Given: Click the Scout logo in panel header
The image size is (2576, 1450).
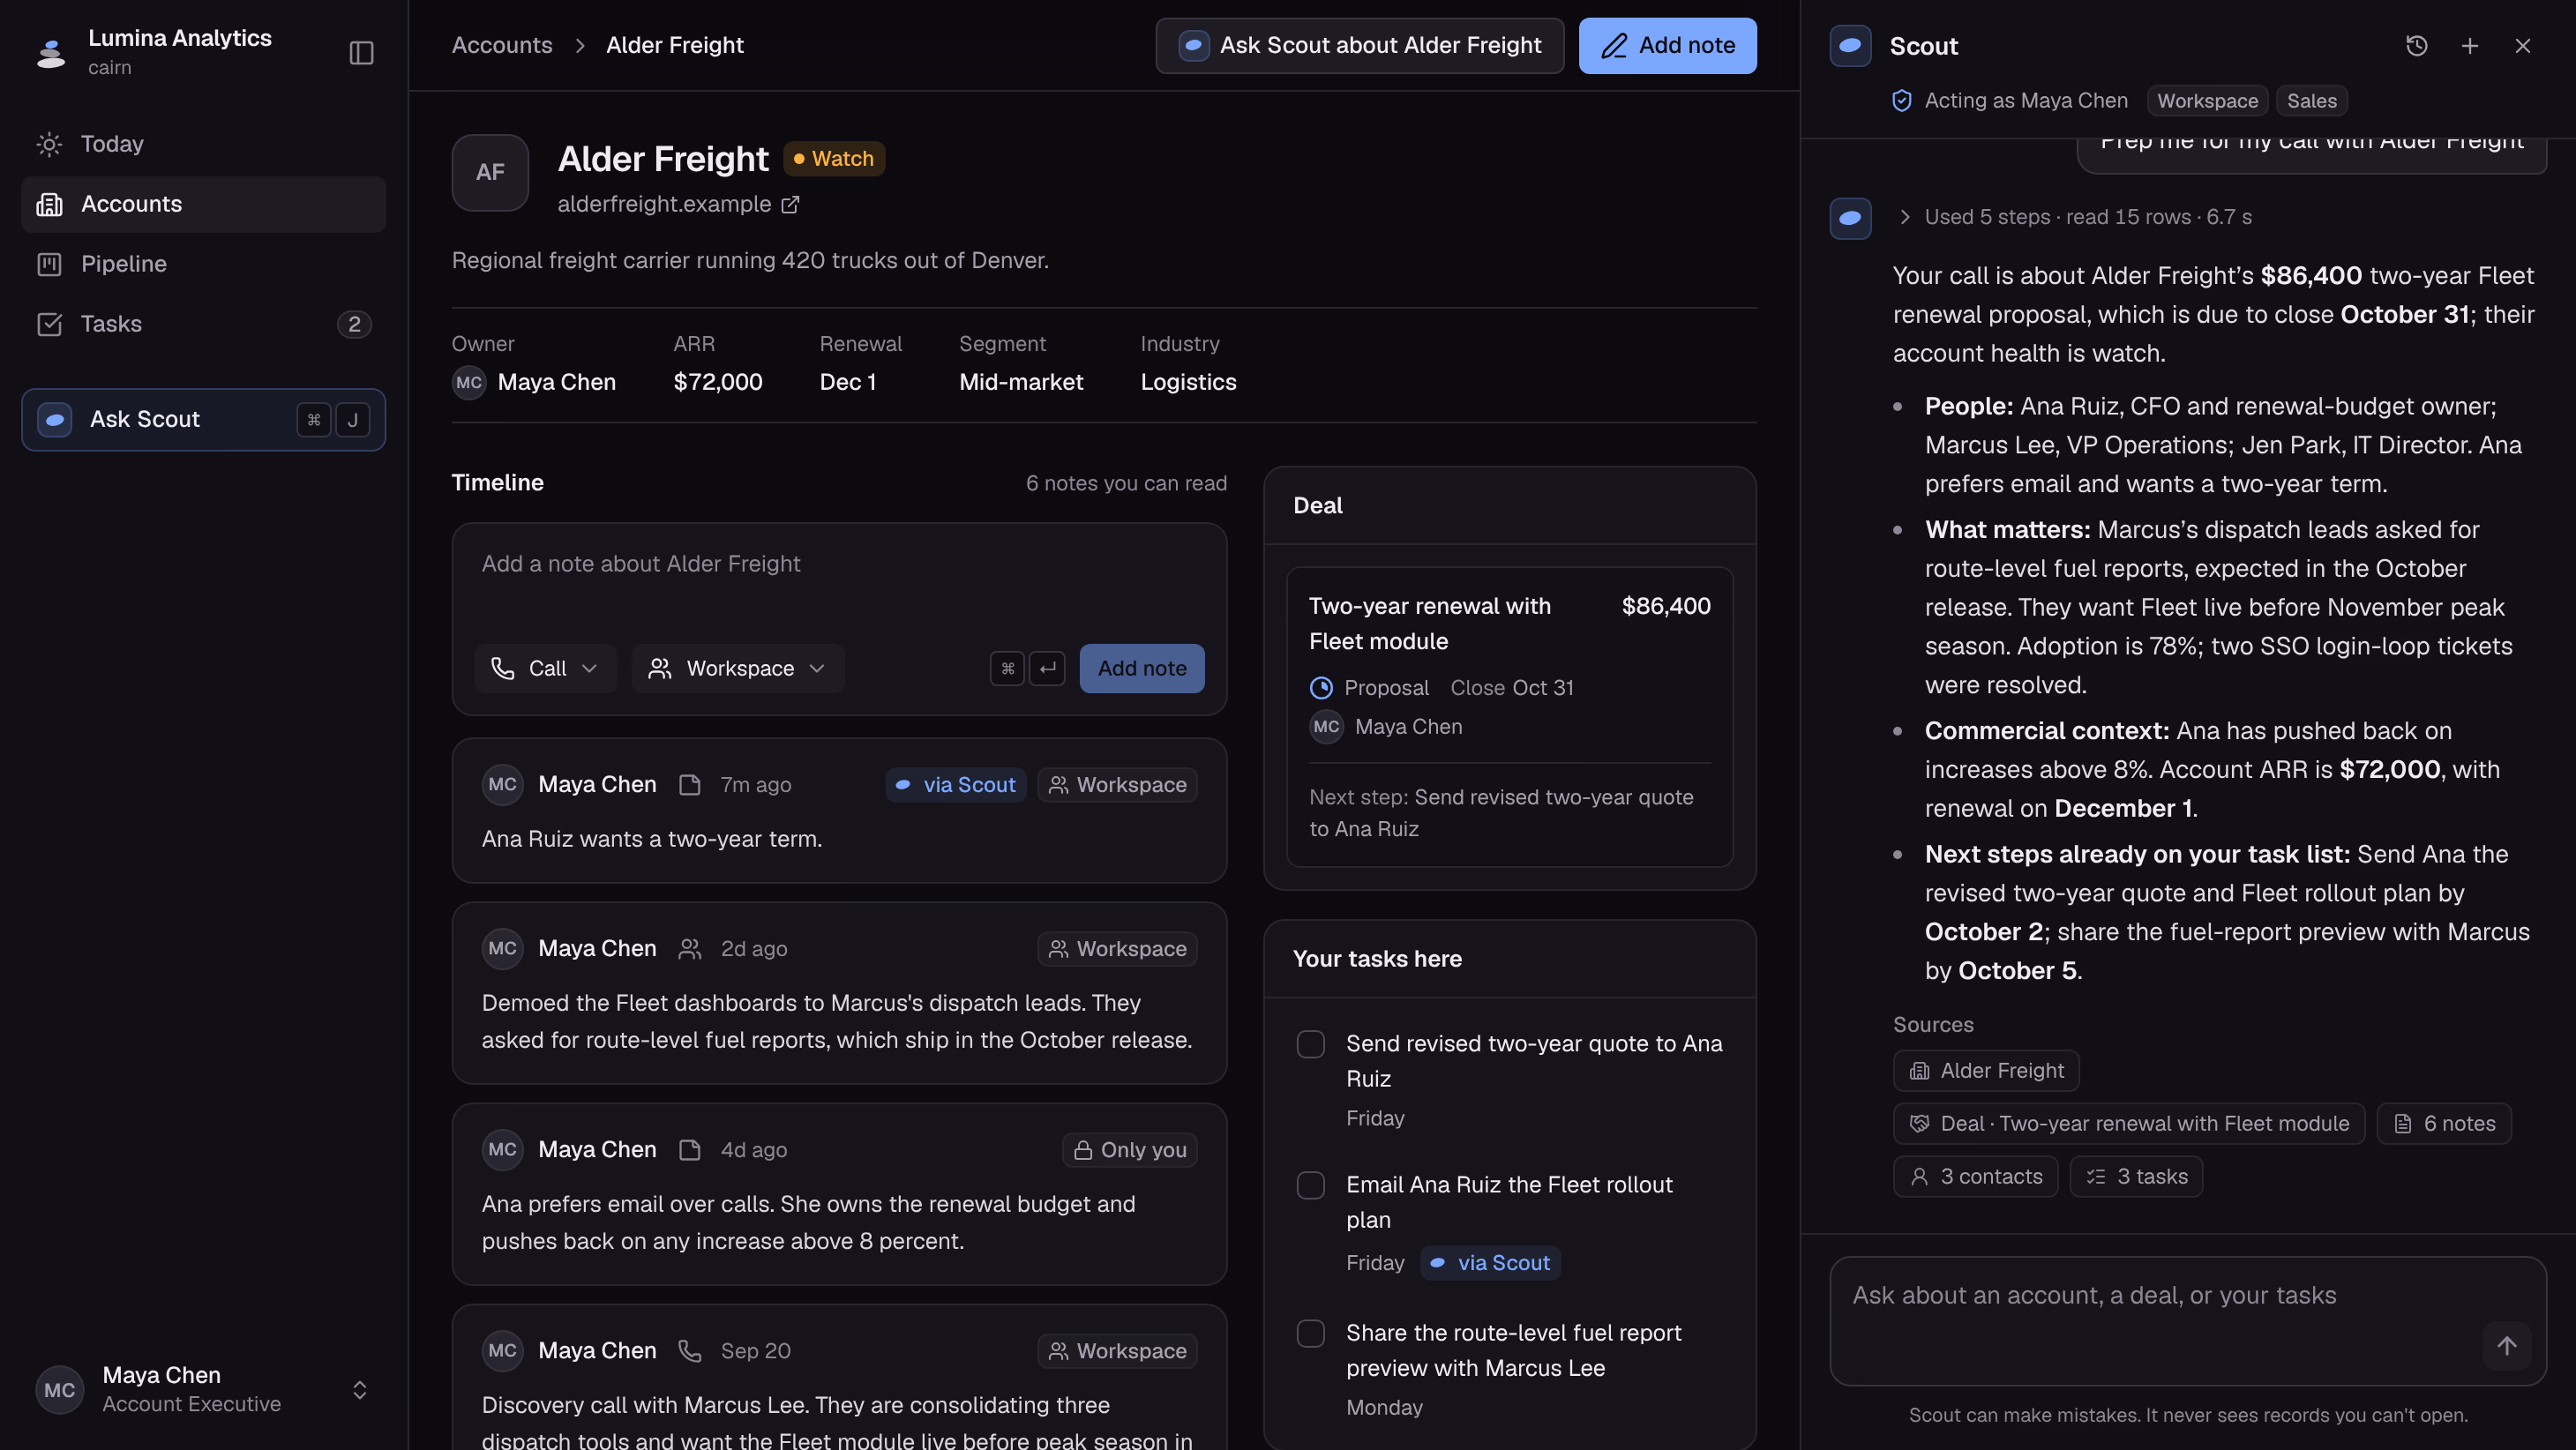Looking at the screenshot, I should [x=1850, y=45].
